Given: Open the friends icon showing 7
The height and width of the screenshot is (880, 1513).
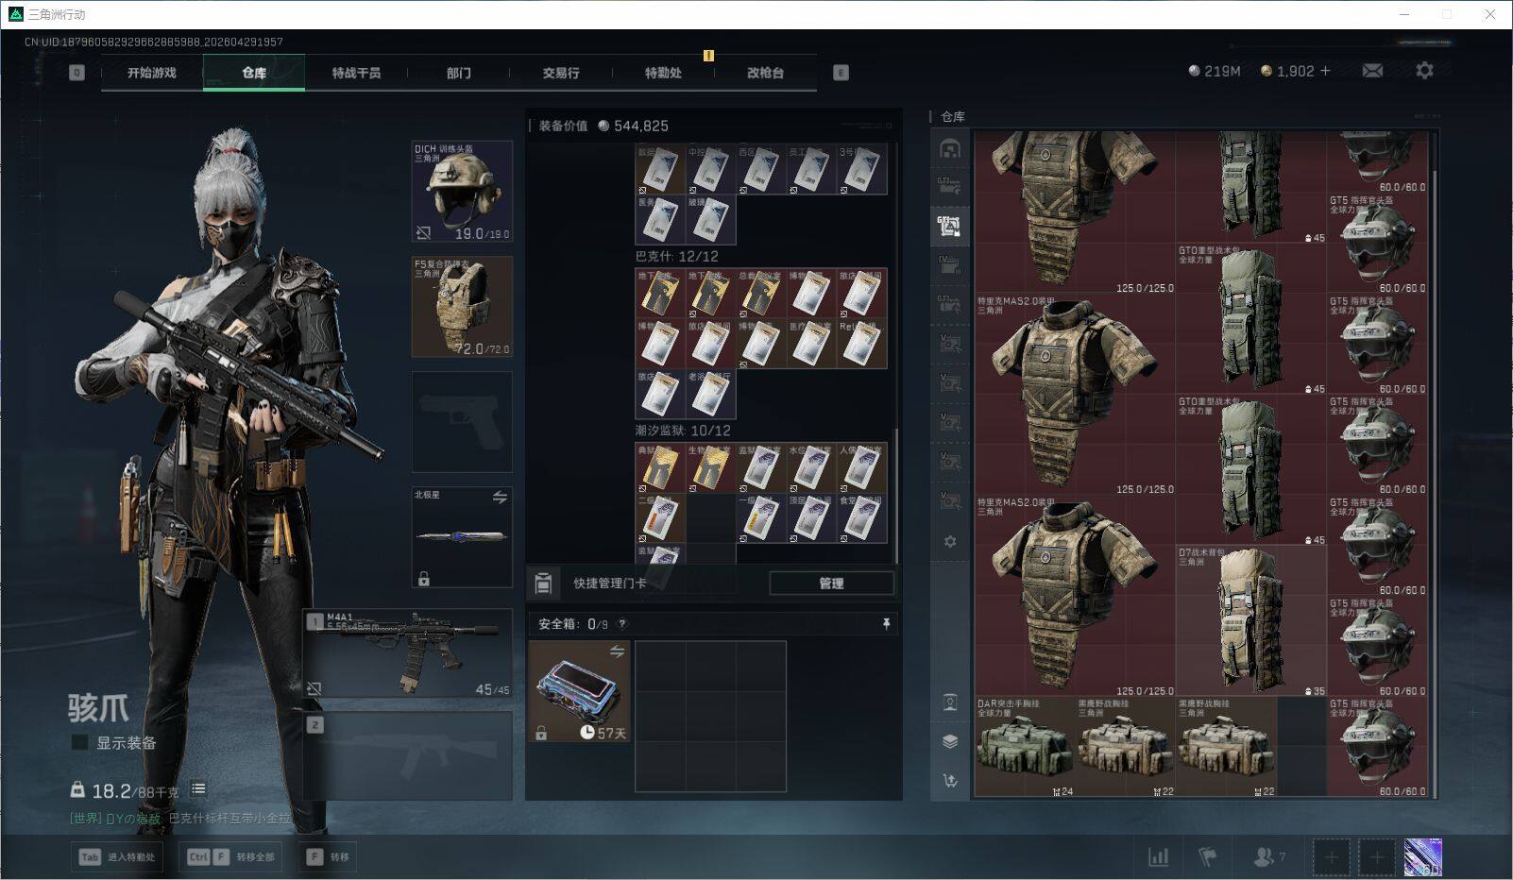Looking at the screenshot, I should tap(1268, 856).
